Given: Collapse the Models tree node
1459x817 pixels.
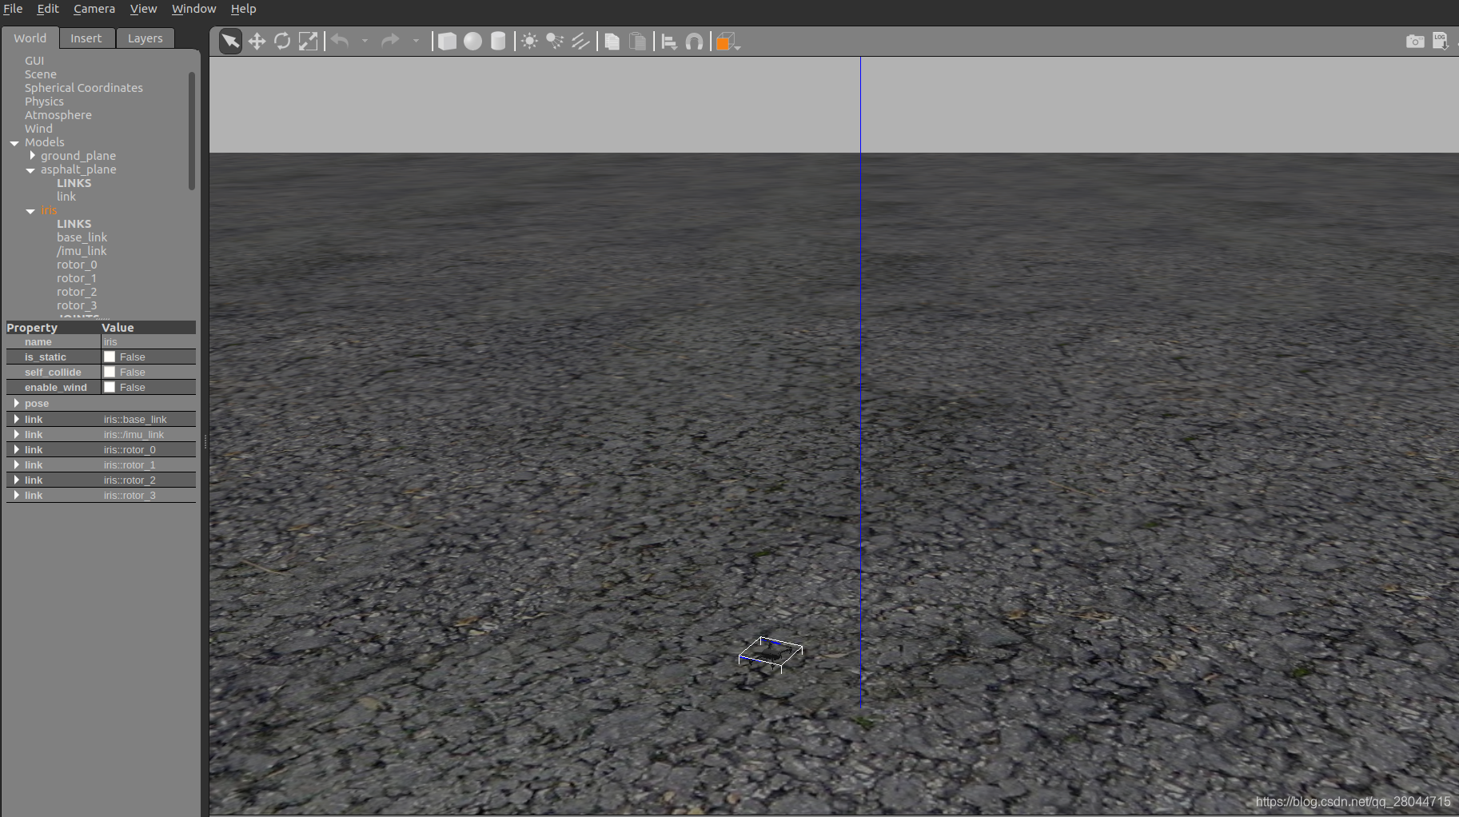Looking at the screenshot, I should 14,143.
